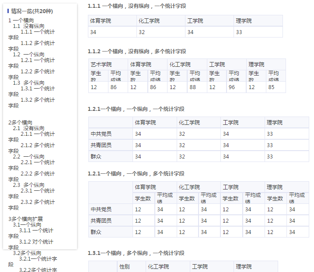Jump to 1.3.2 多个统计字段 outline entry

click(x=38, y=100)
